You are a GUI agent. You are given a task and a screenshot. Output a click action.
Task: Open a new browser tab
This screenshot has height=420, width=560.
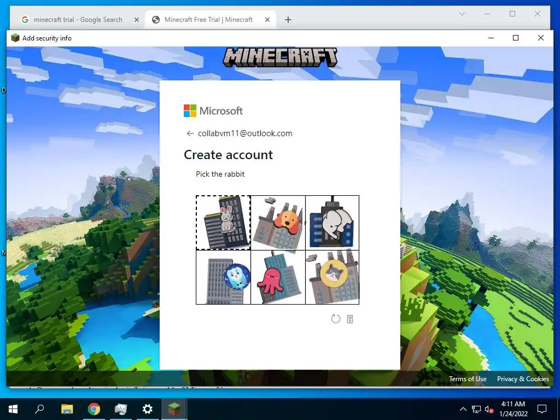click(x=288, y=20)
